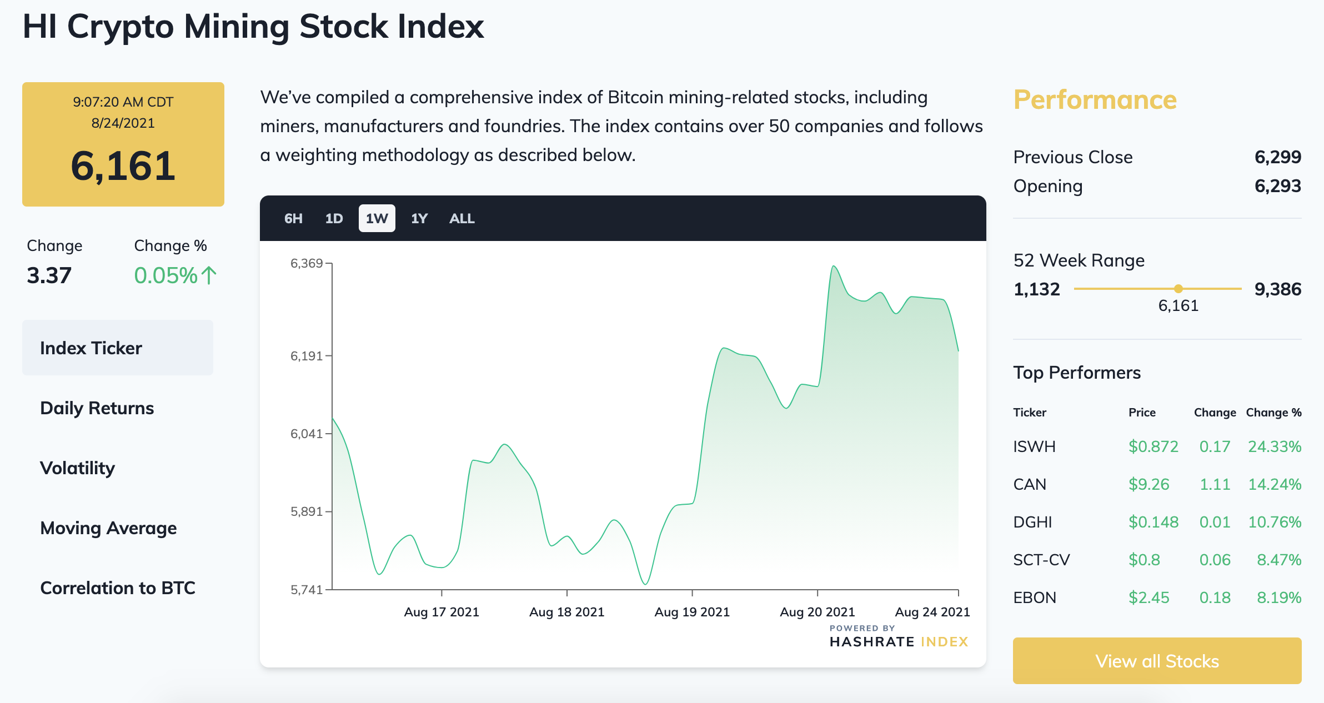Click the Hashrate Index logo
This screenshot has height=703, width=1324.
[899, 637]
